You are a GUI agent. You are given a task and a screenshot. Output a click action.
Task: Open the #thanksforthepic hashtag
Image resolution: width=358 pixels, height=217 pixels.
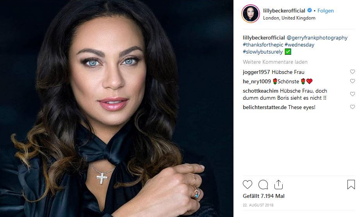(263, 45)
